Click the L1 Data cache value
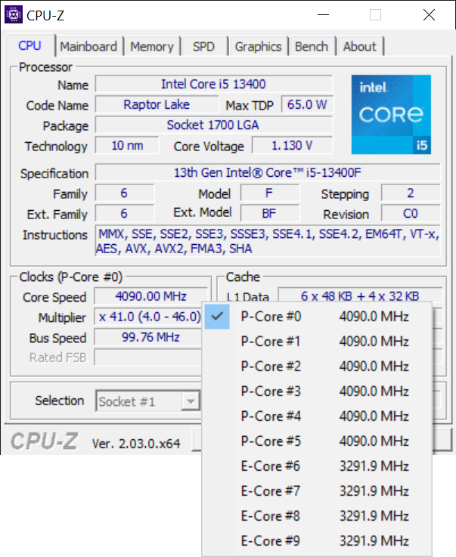 click(360, 296)
